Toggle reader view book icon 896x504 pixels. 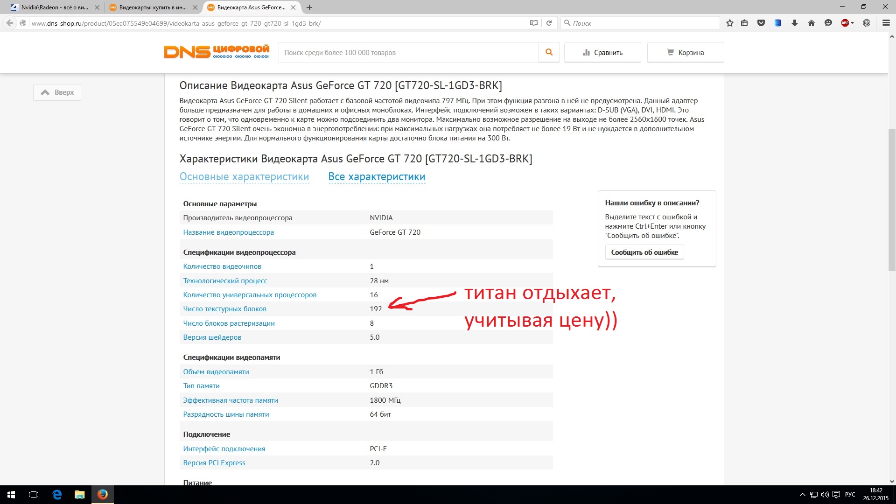pos(534,23)
